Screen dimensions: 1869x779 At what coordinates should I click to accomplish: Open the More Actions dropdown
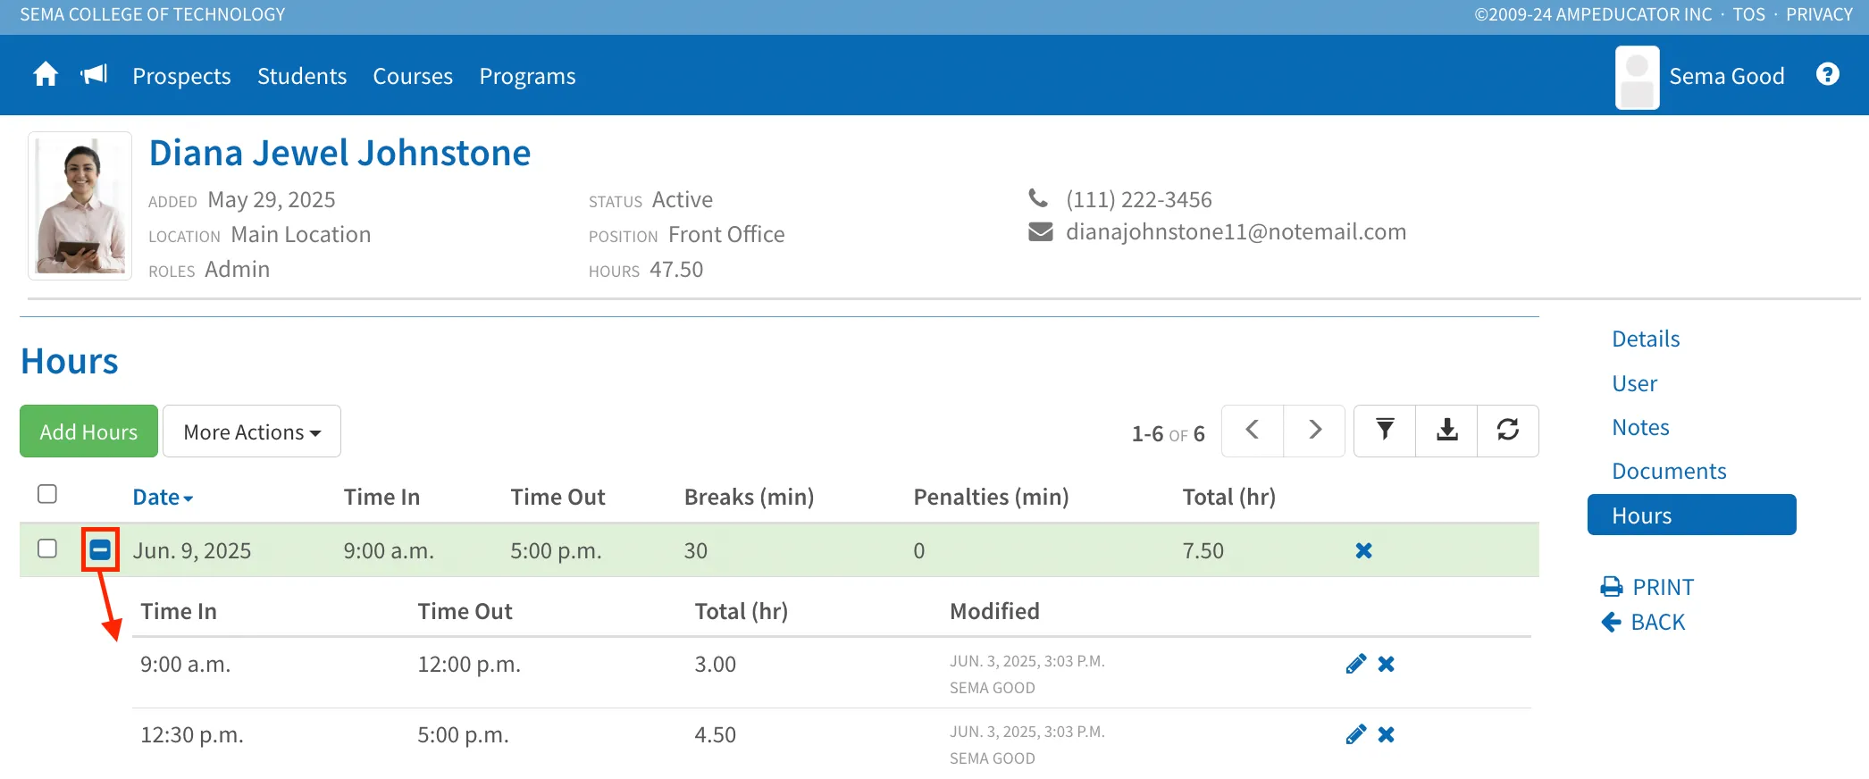(x=252, y=431)
